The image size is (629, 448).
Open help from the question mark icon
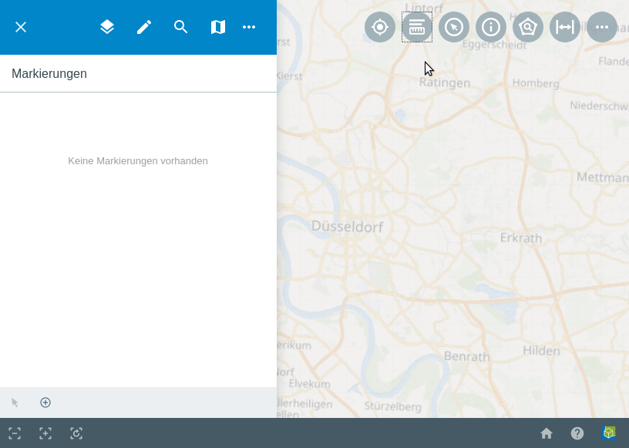pos(577,433)
